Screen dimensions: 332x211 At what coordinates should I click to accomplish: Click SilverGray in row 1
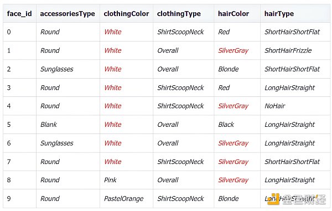coord(233,50)
